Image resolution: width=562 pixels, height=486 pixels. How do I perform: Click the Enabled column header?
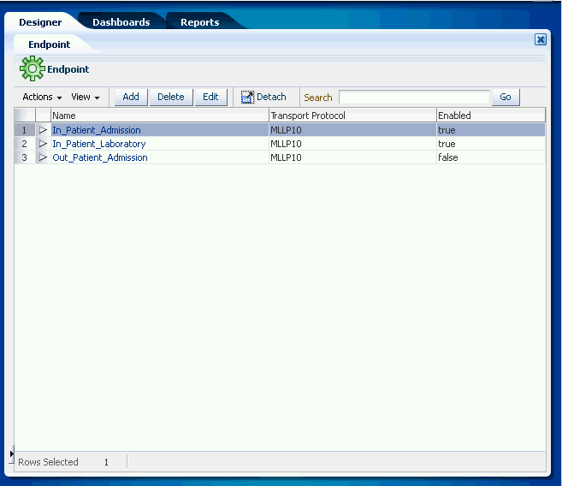point(491,116)
